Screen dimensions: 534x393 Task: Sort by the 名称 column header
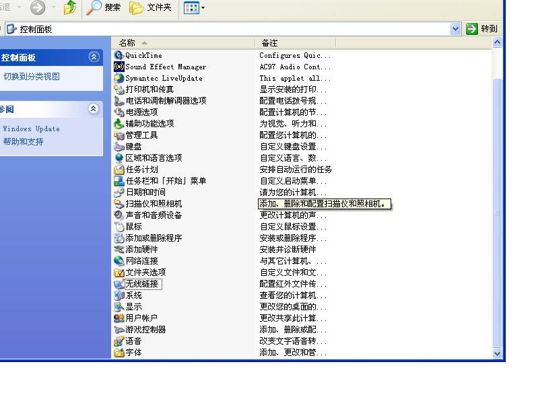[183, 43]
